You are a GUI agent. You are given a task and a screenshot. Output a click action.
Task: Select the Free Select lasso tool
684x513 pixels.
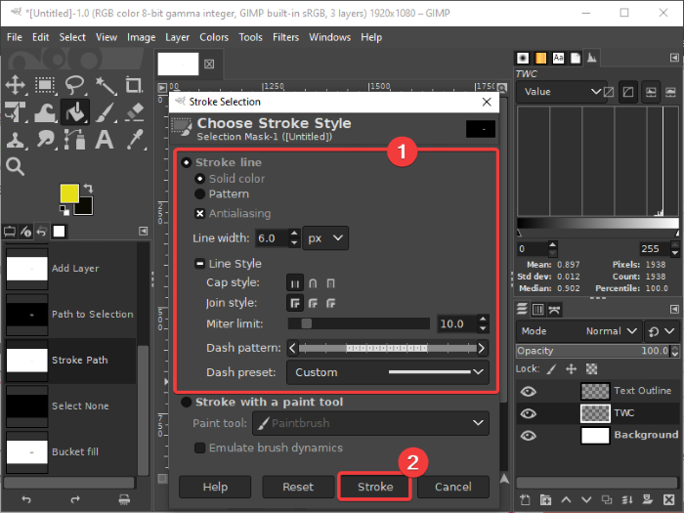click(75, 85)
